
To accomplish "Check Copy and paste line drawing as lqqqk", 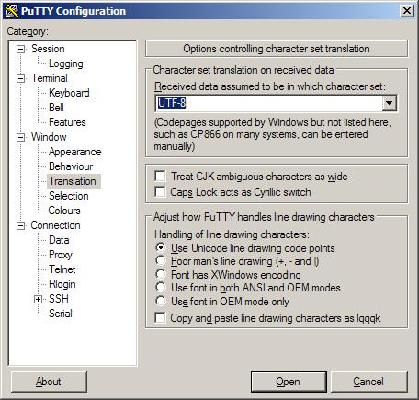I will (x=160, y=318).
